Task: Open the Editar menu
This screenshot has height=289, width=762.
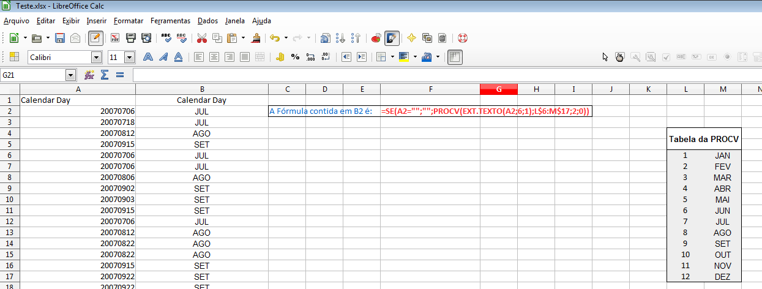Action: pos(46,20)
